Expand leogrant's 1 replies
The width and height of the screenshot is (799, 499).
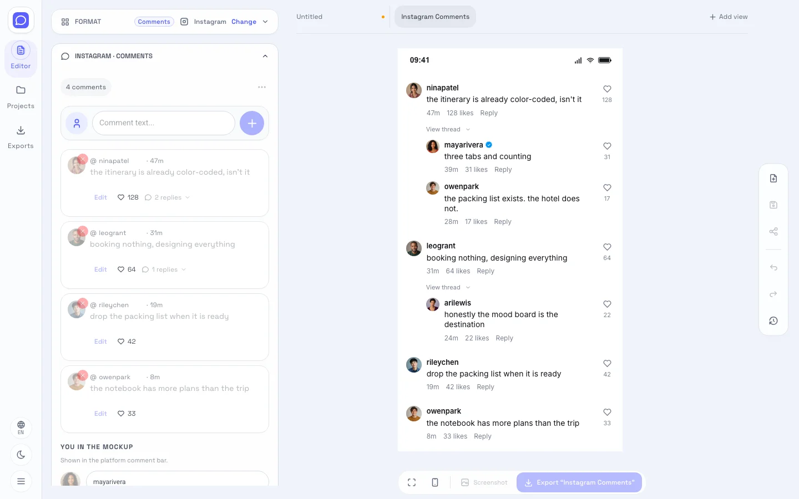pyautogui.click(x=164, y=269)
